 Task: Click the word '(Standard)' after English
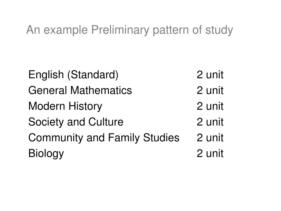click(x=93, y=75)
